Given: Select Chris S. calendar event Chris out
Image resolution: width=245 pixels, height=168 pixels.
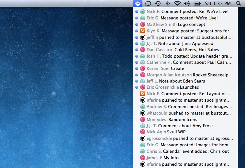Looking at the screenshot, I should point(186,151).
